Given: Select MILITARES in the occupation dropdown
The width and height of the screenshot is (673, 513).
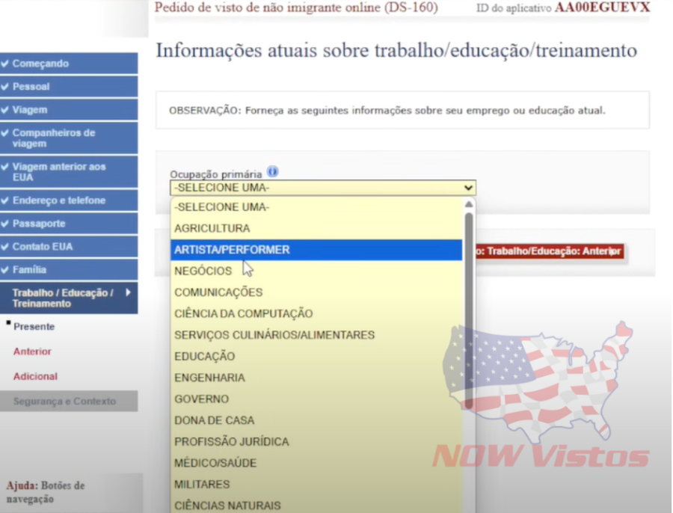Looking at the screenshot, I should [x=203, y=484].
